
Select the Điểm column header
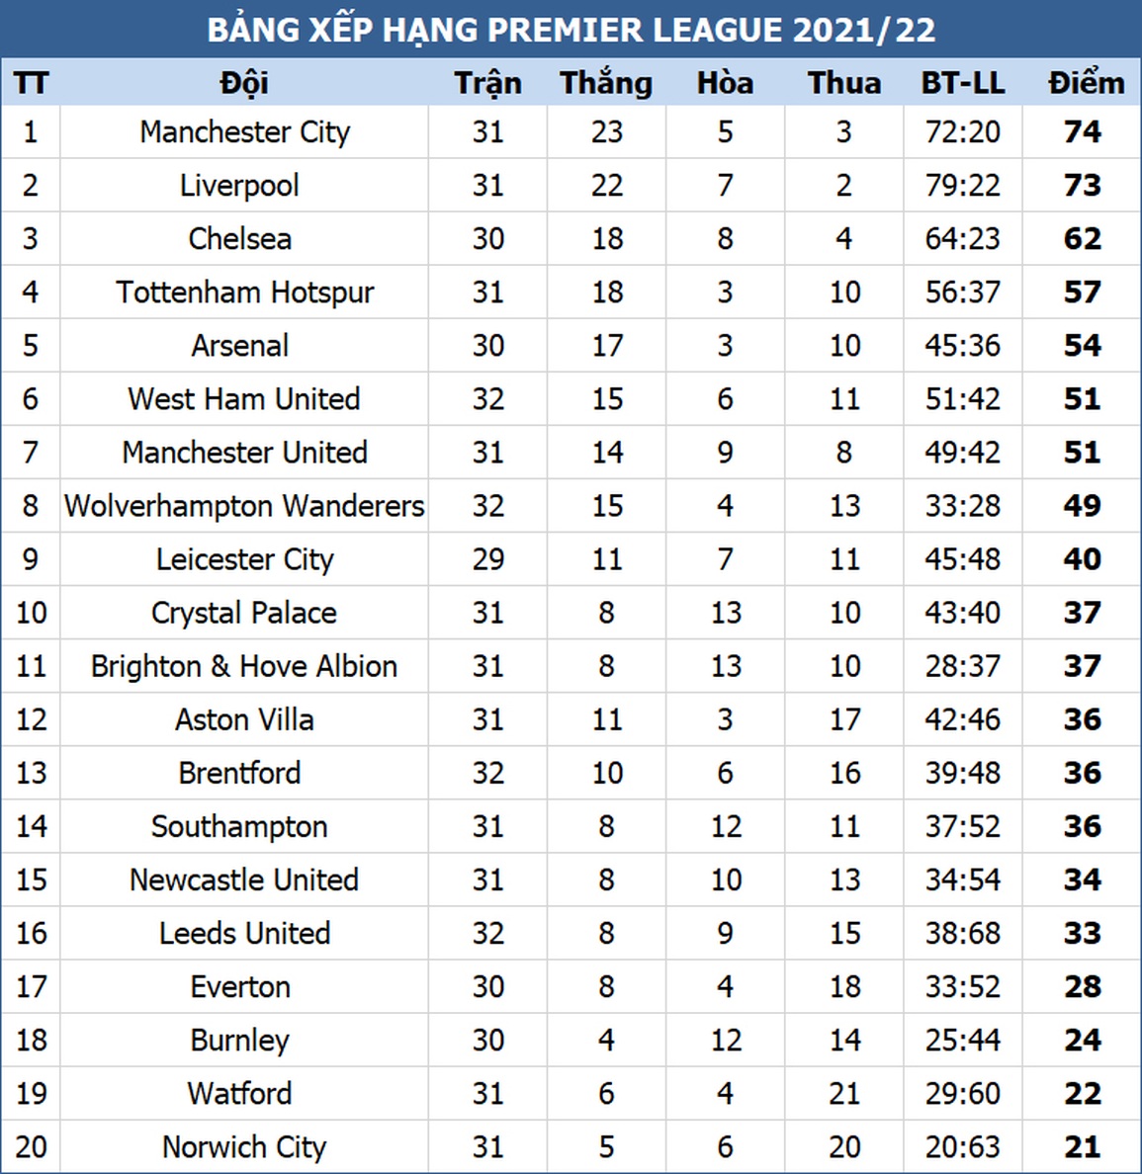point(1086,82)
